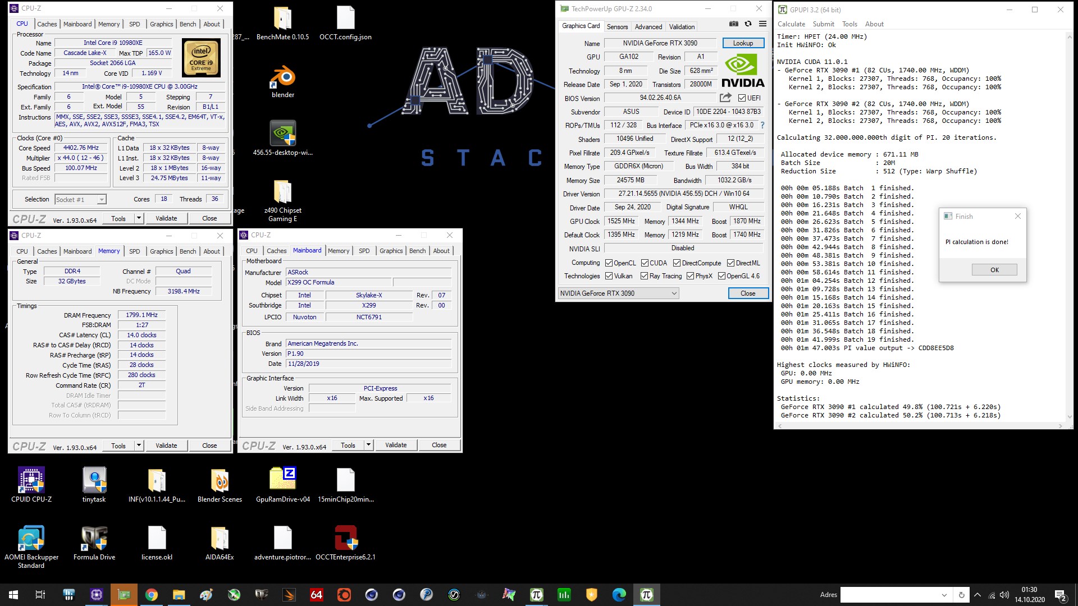Click OK in Finish dialog
1078x606 pixels.
994,270
